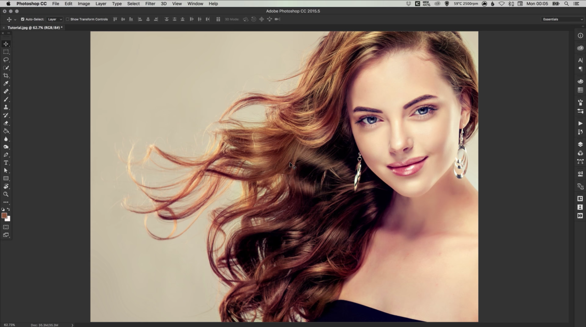Select the Eraser tool

6,123
